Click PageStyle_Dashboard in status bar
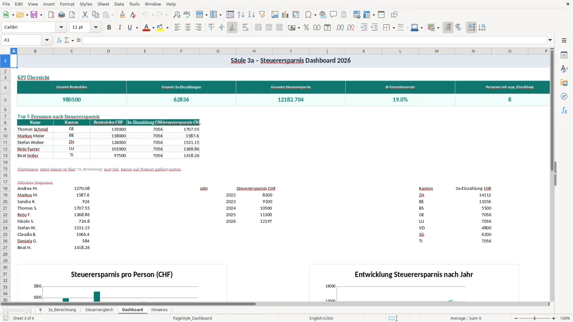The width and height of the screenshot is (573, 322). point(192,318)
